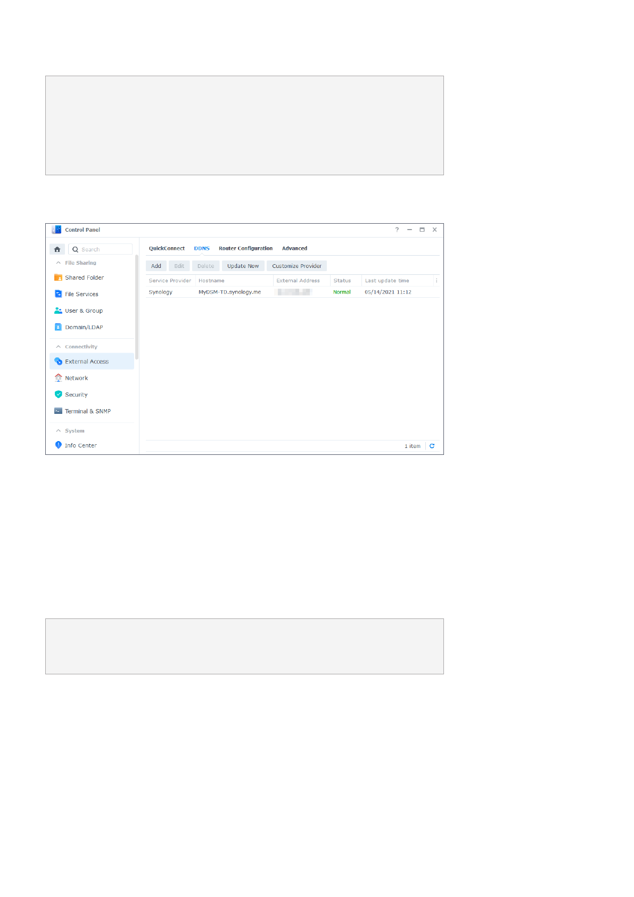Collapse the System section
634x897 pixels.
click(59, 431)
